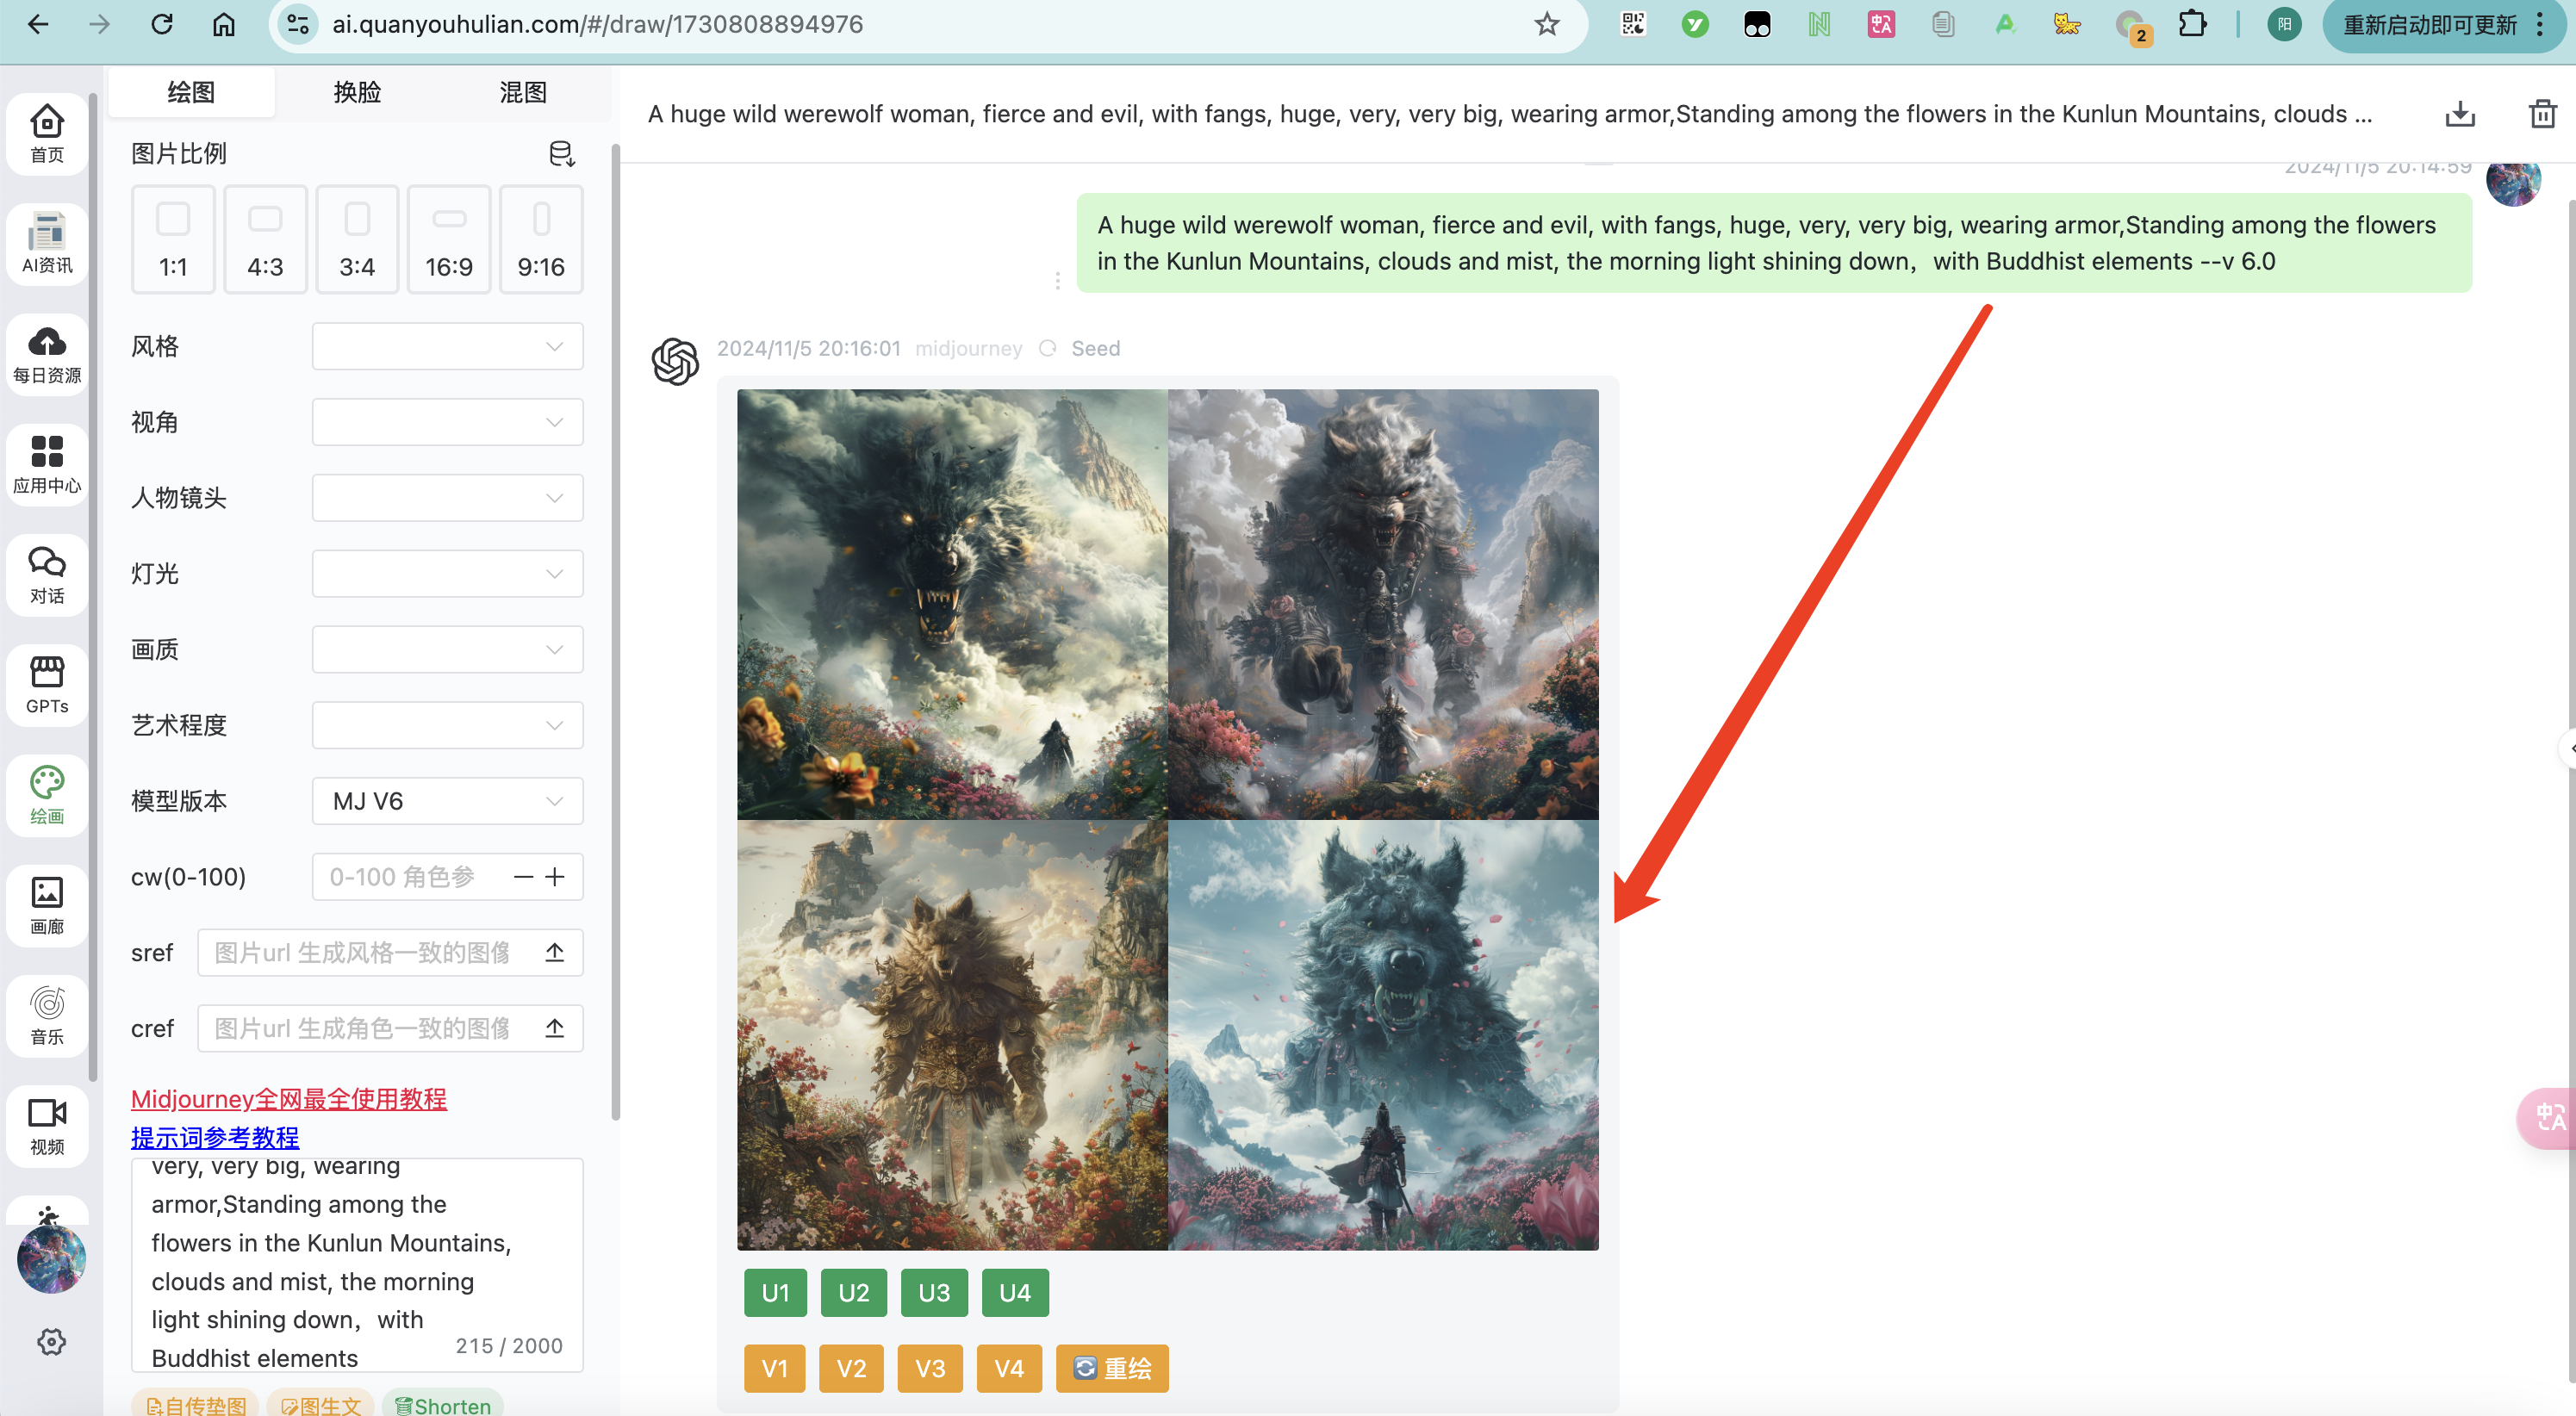Expand the 风格 style dropdown
2576x1416 pixels.
click(x=447, y=346)
